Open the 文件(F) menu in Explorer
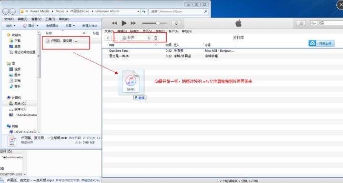The height and width of the screenshot is (183, 343). [x=9, y=19]
